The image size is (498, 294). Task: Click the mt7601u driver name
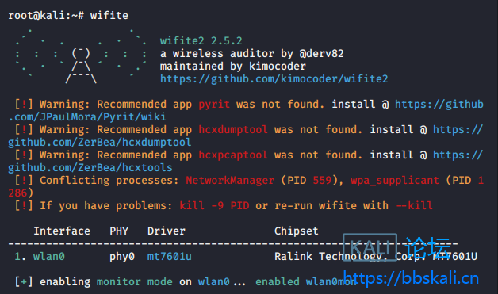tap(169, 256)
